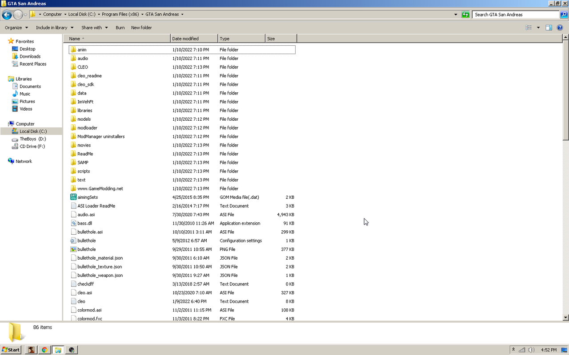Screen dimensions: 569x355
Task: Click file list scrollbar down arrow
Action: tap(565, 317)
